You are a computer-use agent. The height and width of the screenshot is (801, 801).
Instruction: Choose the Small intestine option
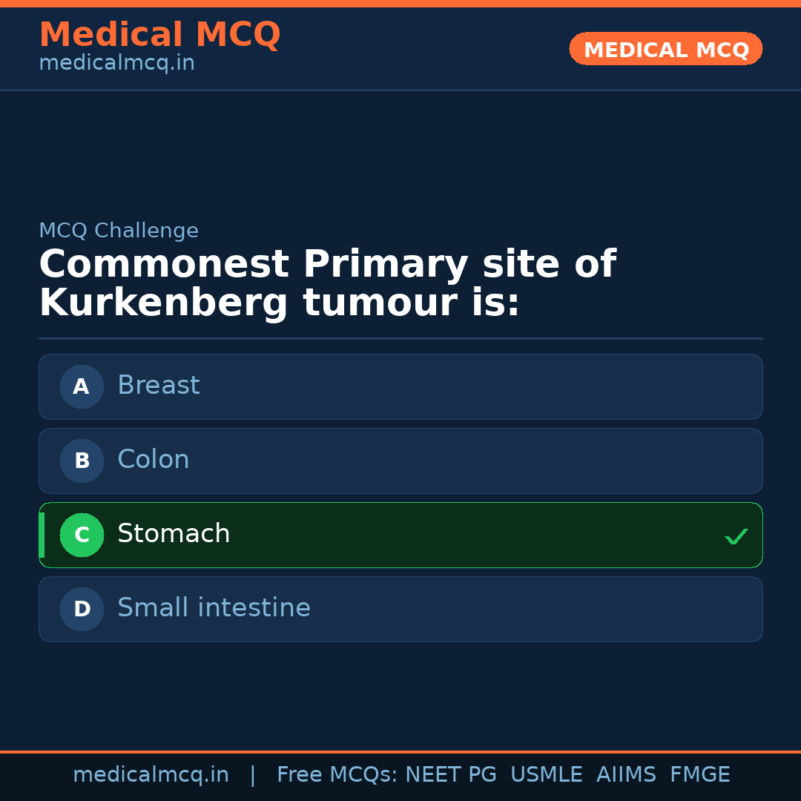[x=400, y=609]
